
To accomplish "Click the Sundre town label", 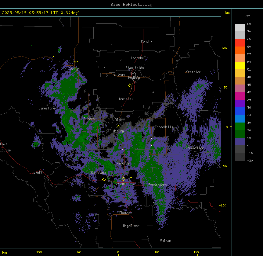I will pyautogui.click(x=89, y=119).
